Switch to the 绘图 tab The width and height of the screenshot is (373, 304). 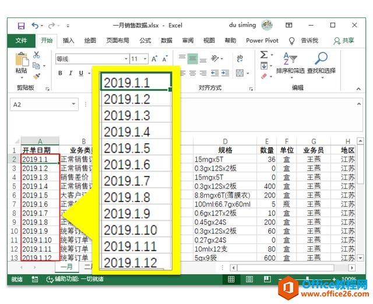(x=90, y=40)
